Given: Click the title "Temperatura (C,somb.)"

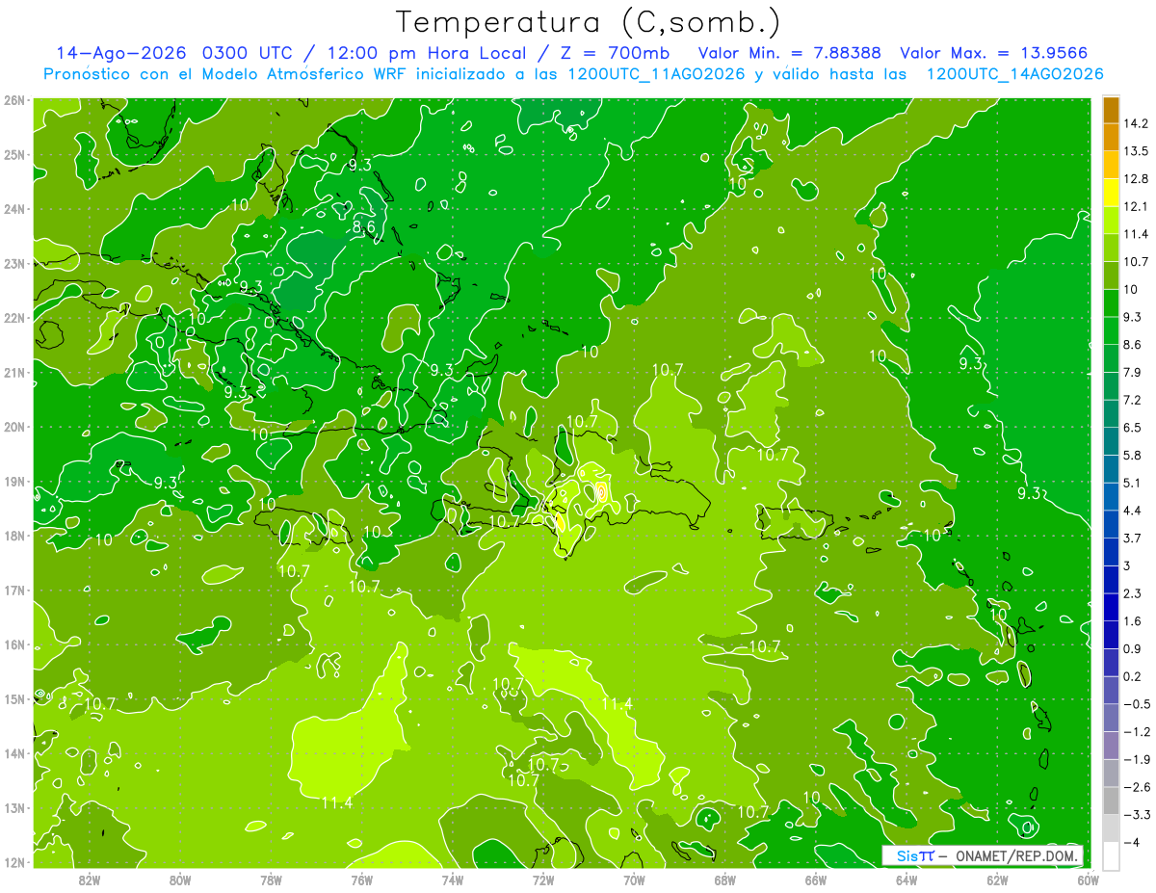Looking at the screenshot, I should (589, 21).
